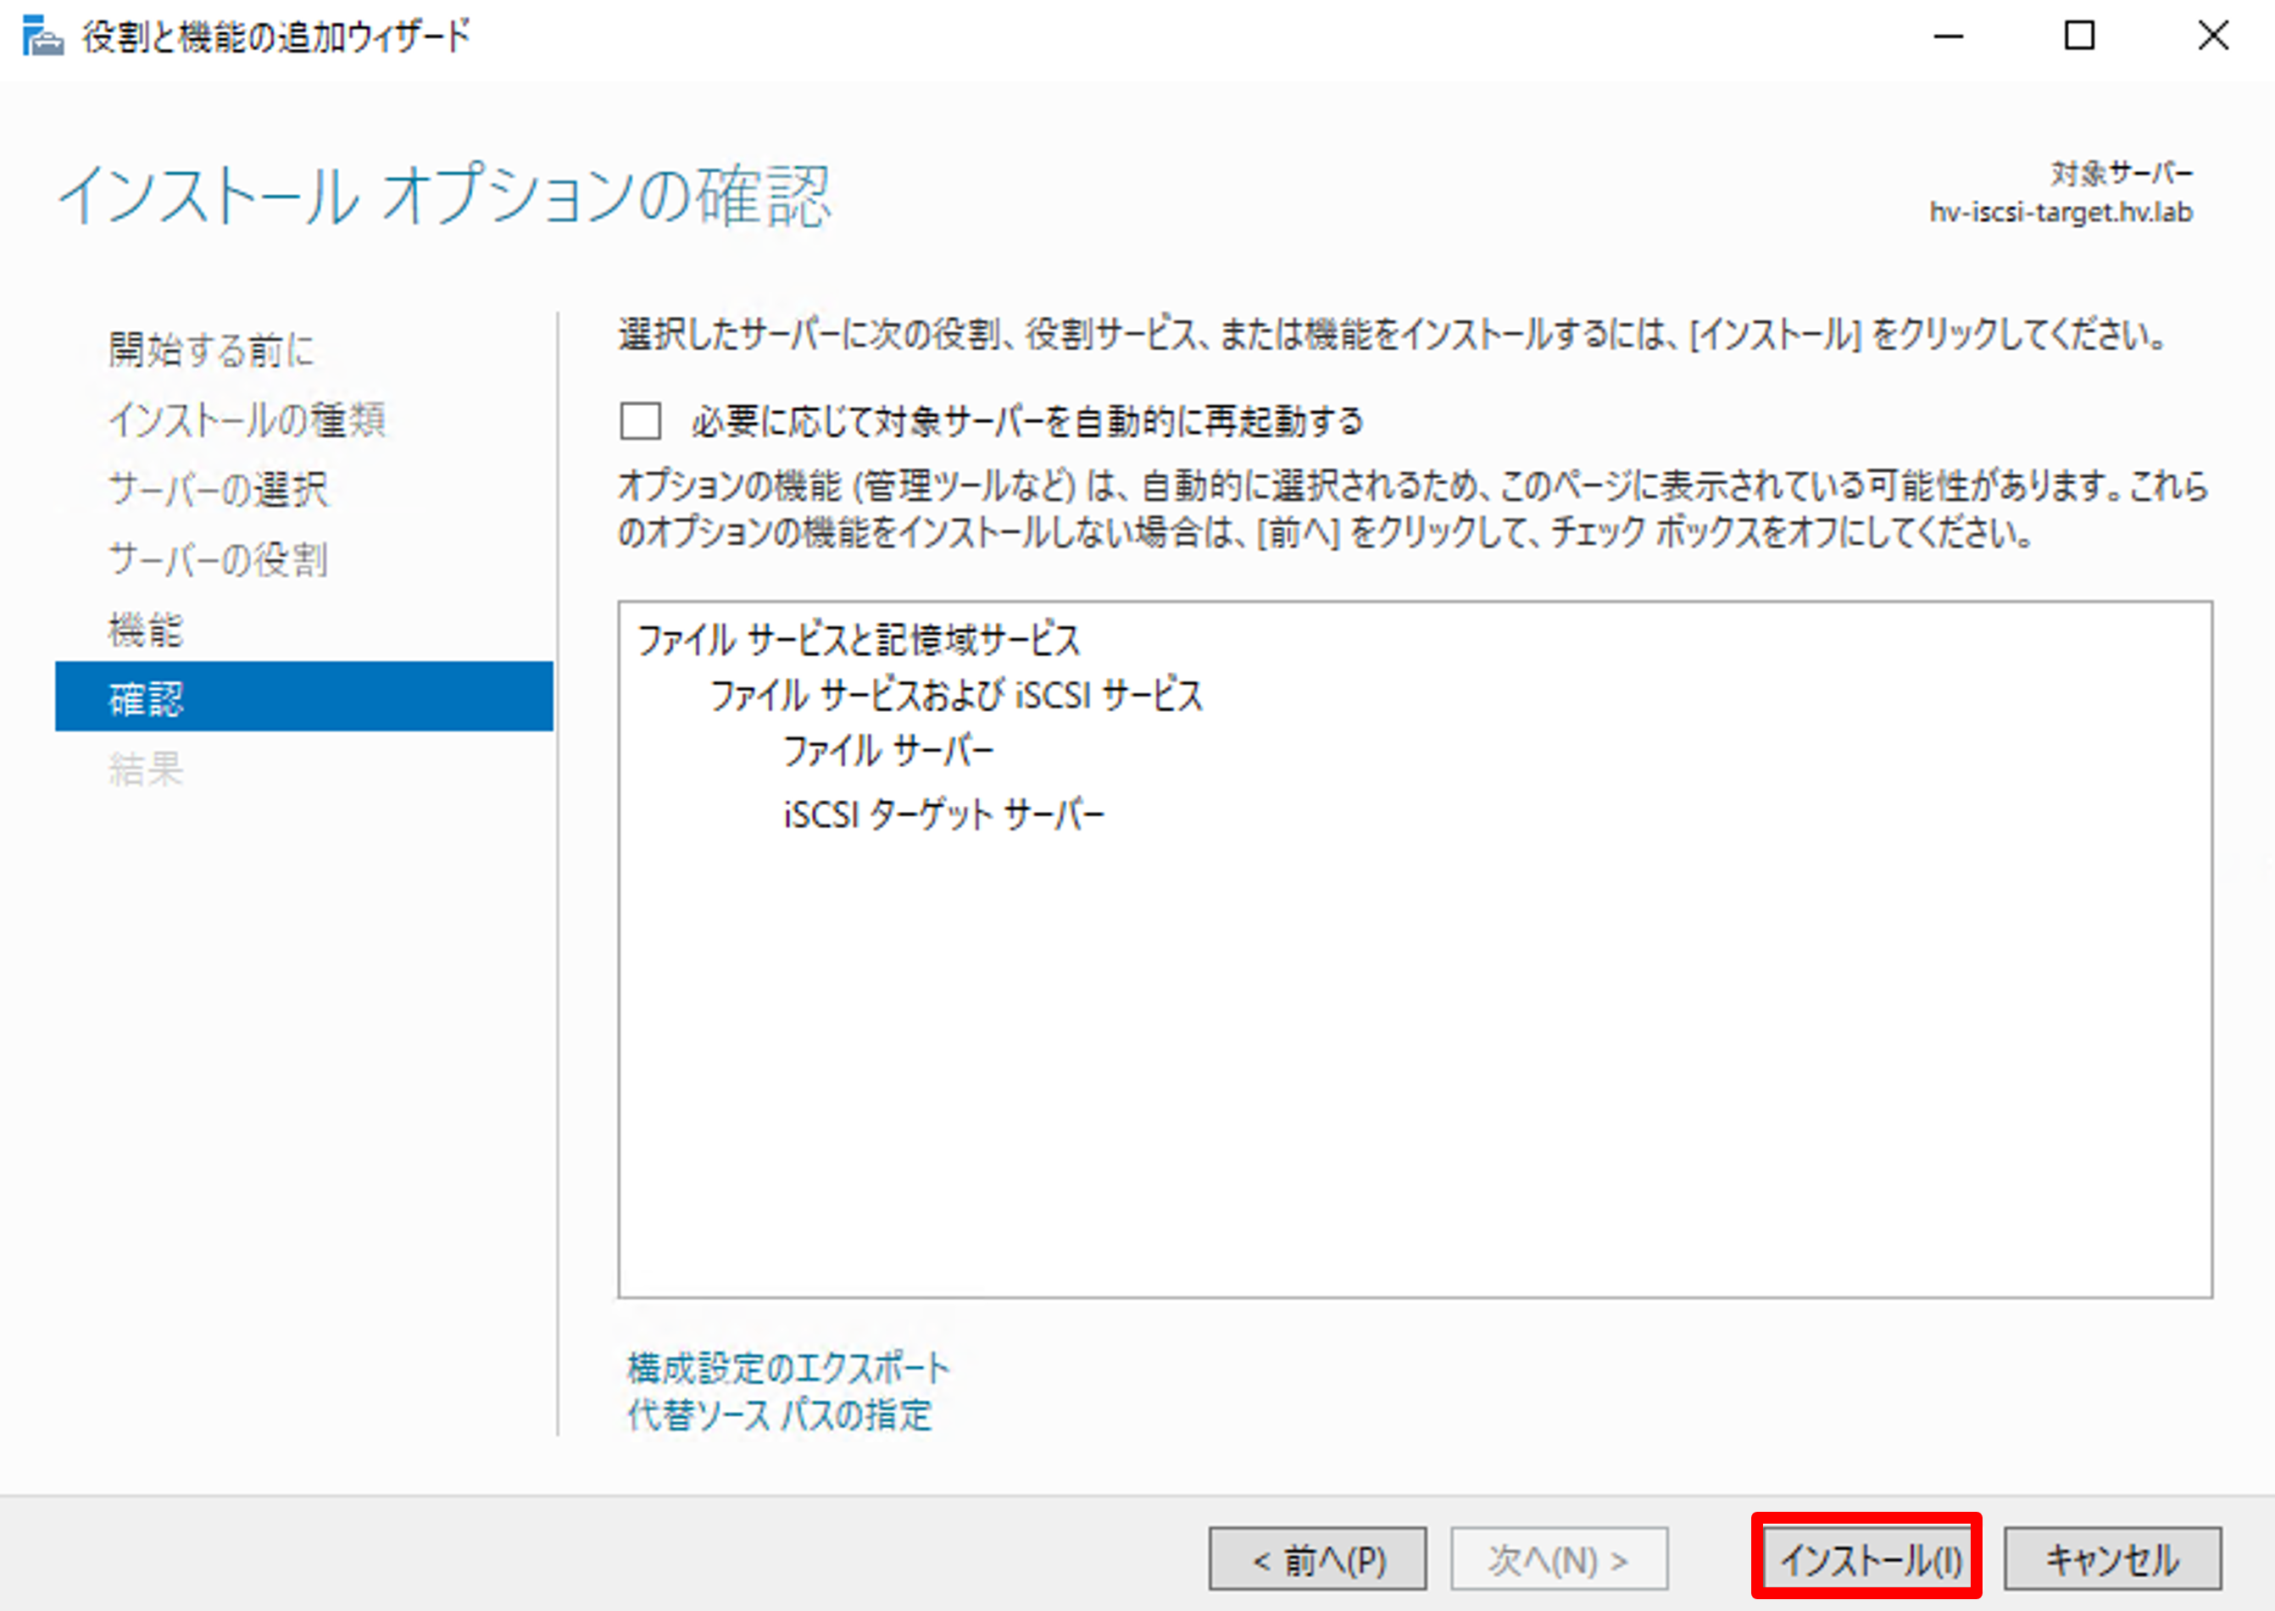The height and width of the screenshot is (1611, 2275).
Task: Maximize the wizard window
Action: [x=2079, y=36]
